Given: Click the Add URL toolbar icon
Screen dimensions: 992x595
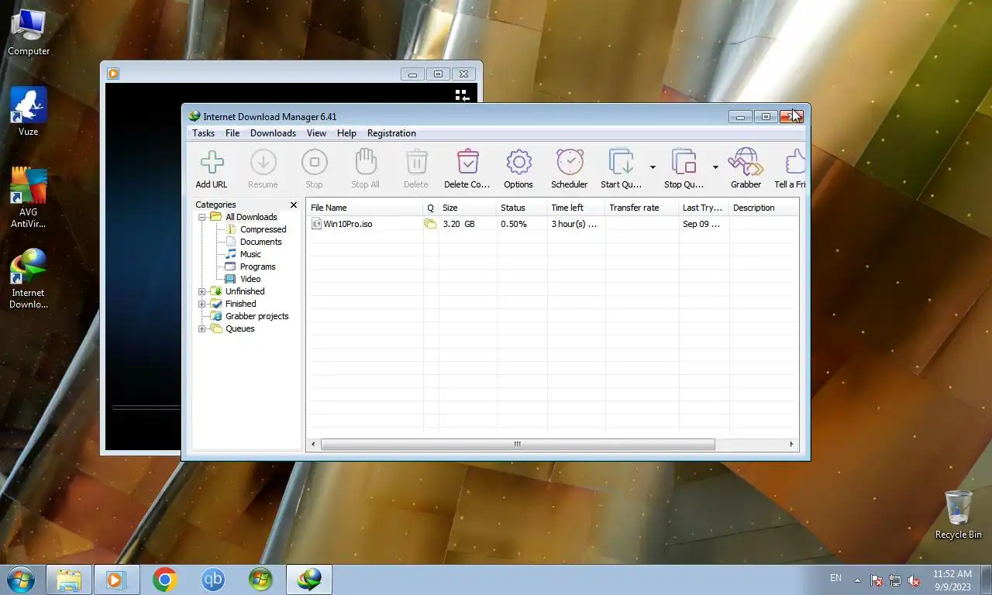Looking at the screenshot, I should [x=212, y=162].
